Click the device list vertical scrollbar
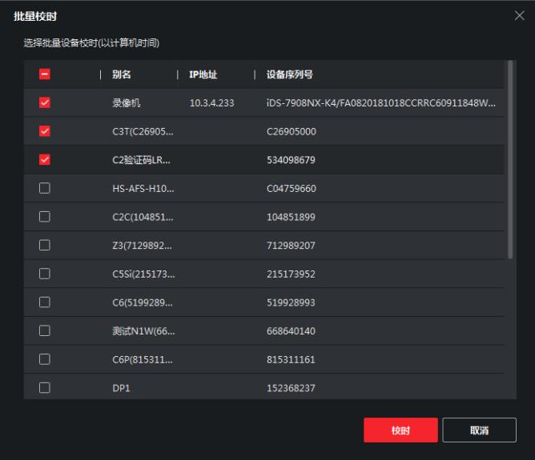 coord(509,160)
